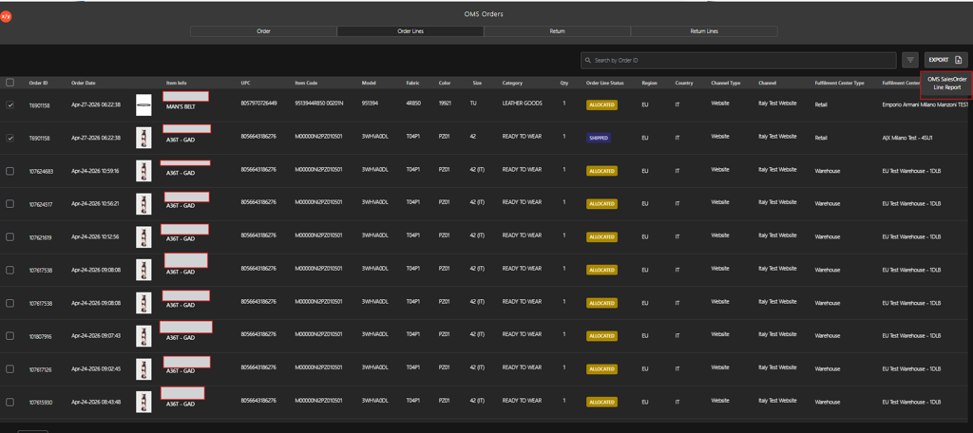
Task: Open product thumbnail for order 107615930
Action: pos(143,402)
